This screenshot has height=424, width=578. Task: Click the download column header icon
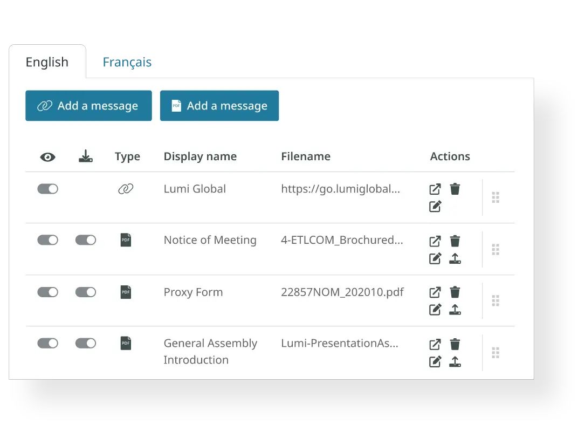(x=85, y=156)
